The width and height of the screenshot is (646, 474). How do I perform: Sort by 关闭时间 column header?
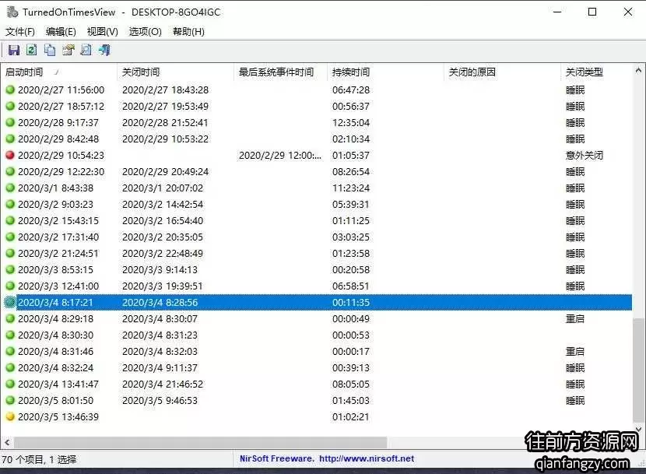tap(175, 72)
